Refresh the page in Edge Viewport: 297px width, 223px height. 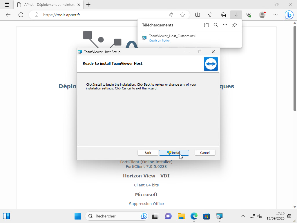coord(21,15)
